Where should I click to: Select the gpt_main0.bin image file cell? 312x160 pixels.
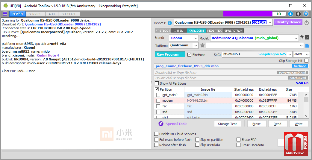click(208, 95)
